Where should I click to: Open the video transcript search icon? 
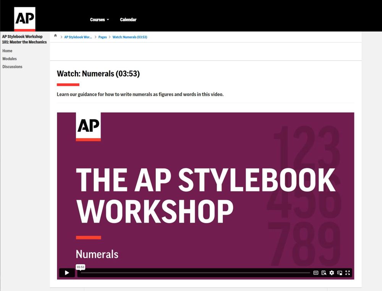coord(324,273)
